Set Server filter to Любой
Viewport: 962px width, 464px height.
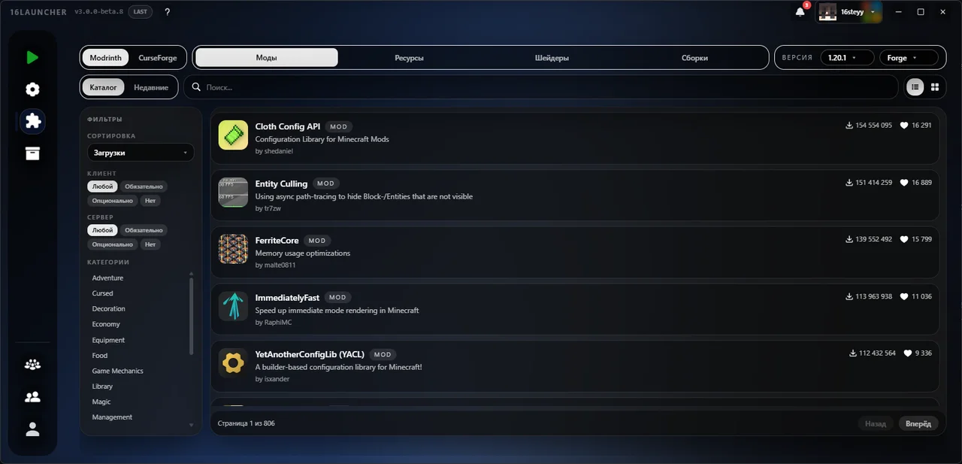(x=101, y=230)
